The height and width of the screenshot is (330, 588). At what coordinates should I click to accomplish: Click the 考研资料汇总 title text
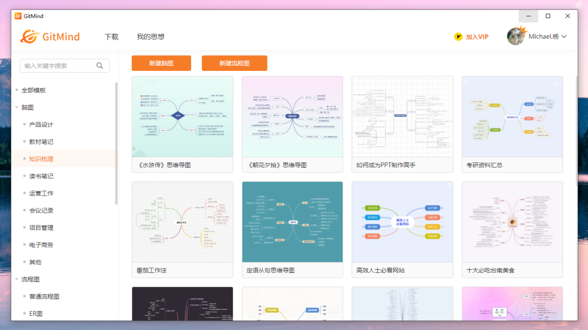pos(485,165)
